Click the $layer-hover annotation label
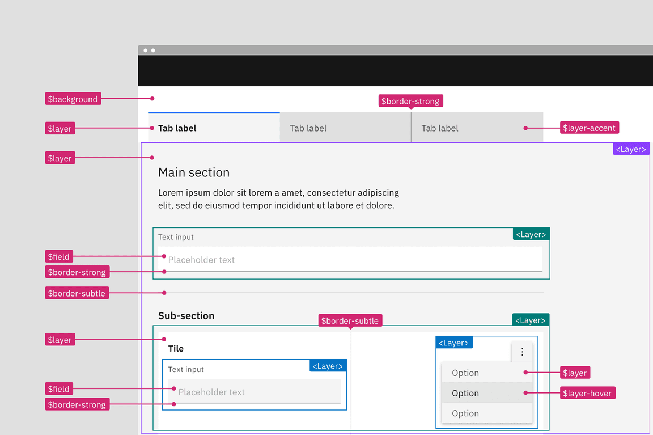The image size is (653, 435). (x=587, y=392)
